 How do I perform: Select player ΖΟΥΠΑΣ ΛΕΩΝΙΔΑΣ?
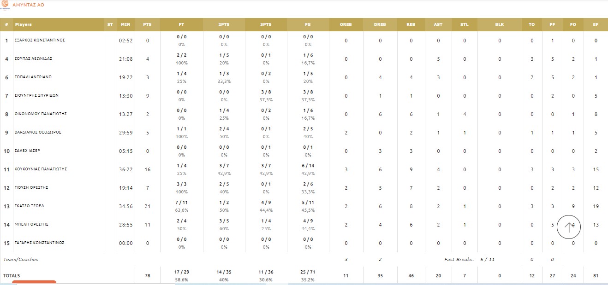tap(33, 58)
